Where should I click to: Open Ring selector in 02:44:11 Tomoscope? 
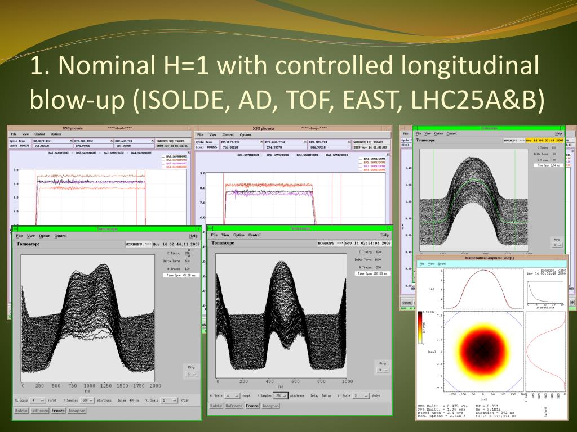(192, 374)
